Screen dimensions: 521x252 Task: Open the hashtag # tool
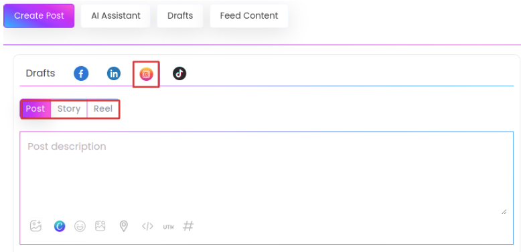click(188, 226)
